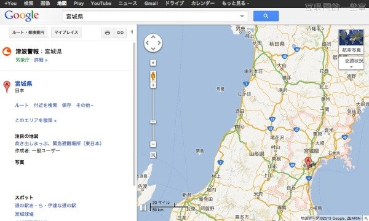Image resolution: width=369 pixels, height=221 pixels.
Task: Click the このエリアを散策 link
Action: tap(36, 120)
